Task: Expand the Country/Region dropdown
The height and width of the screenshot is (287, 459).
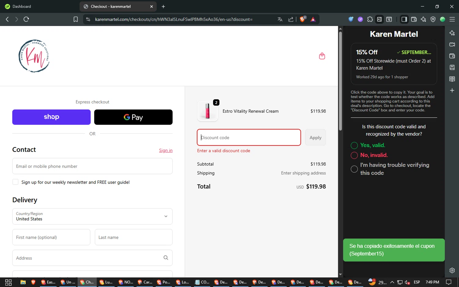Action: (92, 216)
